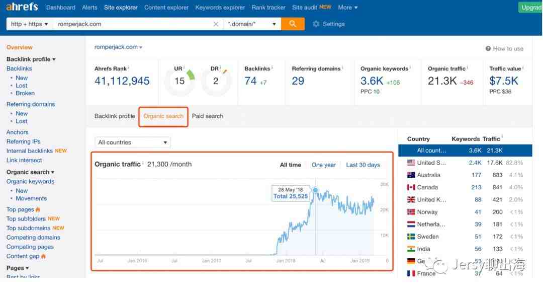Screen dimensions: 543x290
Task: Select the One year chart range
Action: tap(323, 165)
